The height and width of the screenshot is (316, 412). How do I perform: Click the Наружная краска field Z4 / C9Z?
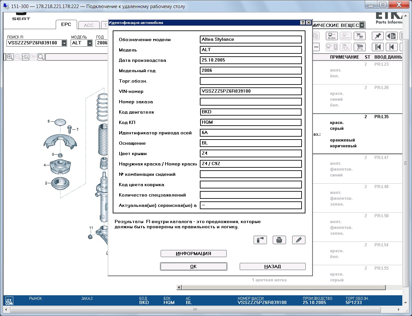(251, 164)
